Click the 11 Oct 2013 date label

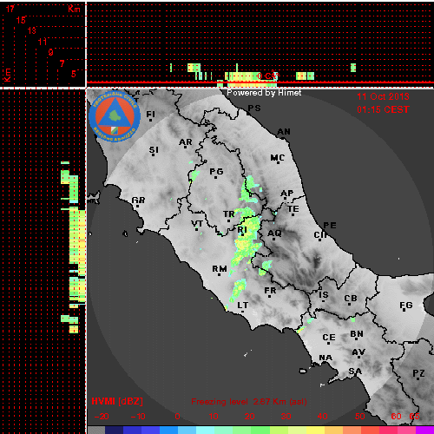click(383, 96)
